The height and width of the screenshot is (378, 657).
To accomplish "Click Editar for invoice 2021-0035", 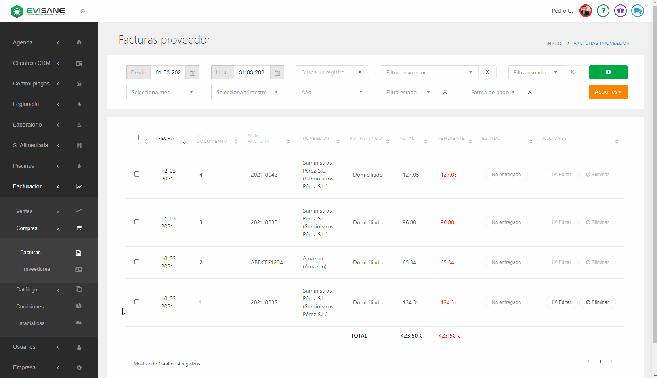I will click(561, 302).
